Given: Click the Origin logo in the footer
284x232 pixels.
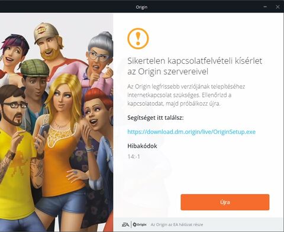Looking at the screenshot, I should click(140, 224).
